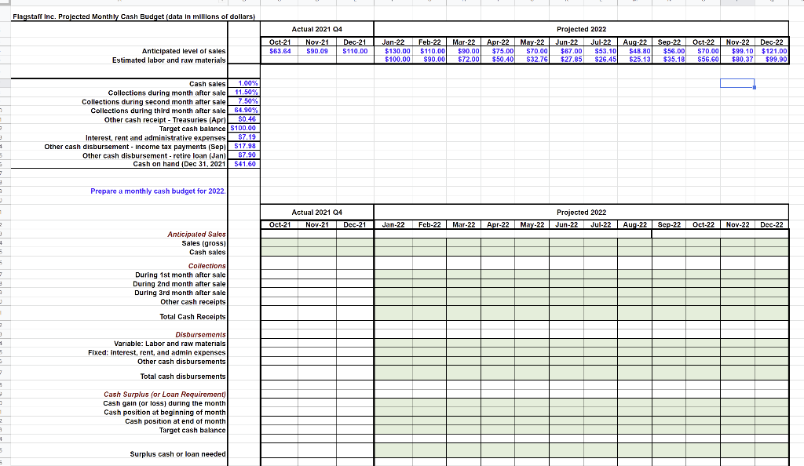Image resolution: width=804 pixels, height=466 pixels.
Task: Select the Target cash balance input showing $100.00
Action: [243, 127]
